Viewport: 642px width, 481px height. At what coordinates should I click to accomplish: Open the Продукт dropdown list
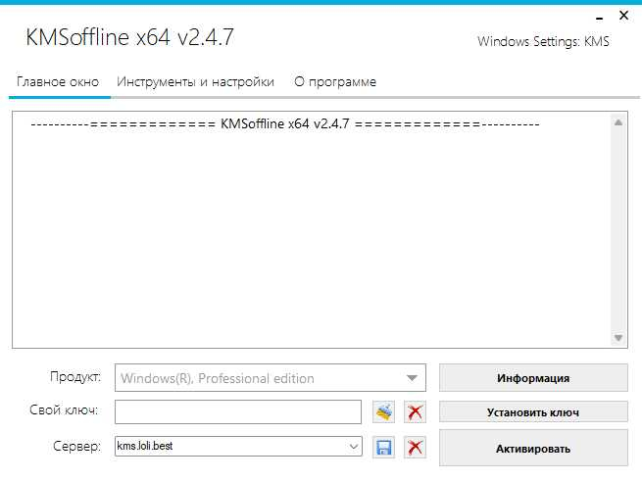click(x=412, y=378)
